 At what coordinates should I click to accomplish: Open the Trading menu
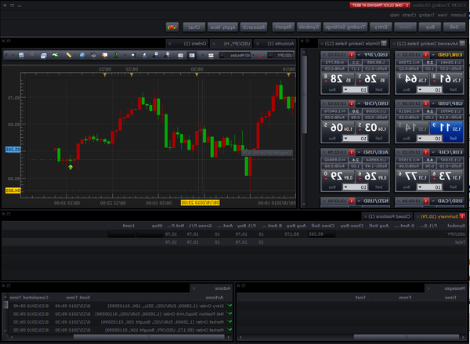tap(427, 15)
